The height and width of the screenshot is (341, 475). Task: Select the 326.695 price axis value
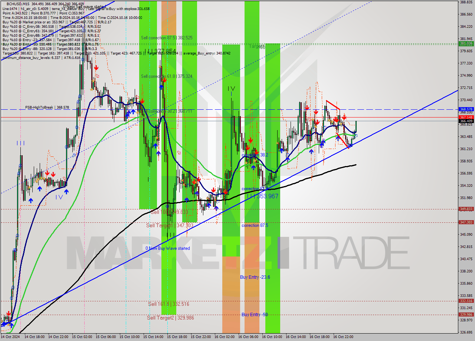coord(466,332)
